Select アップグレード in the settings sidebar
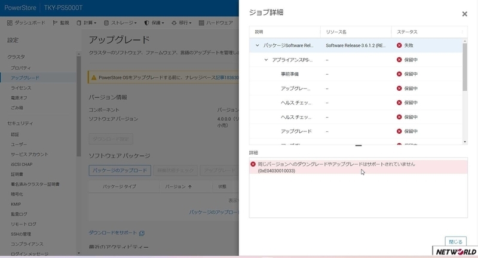 click(25, 78)
